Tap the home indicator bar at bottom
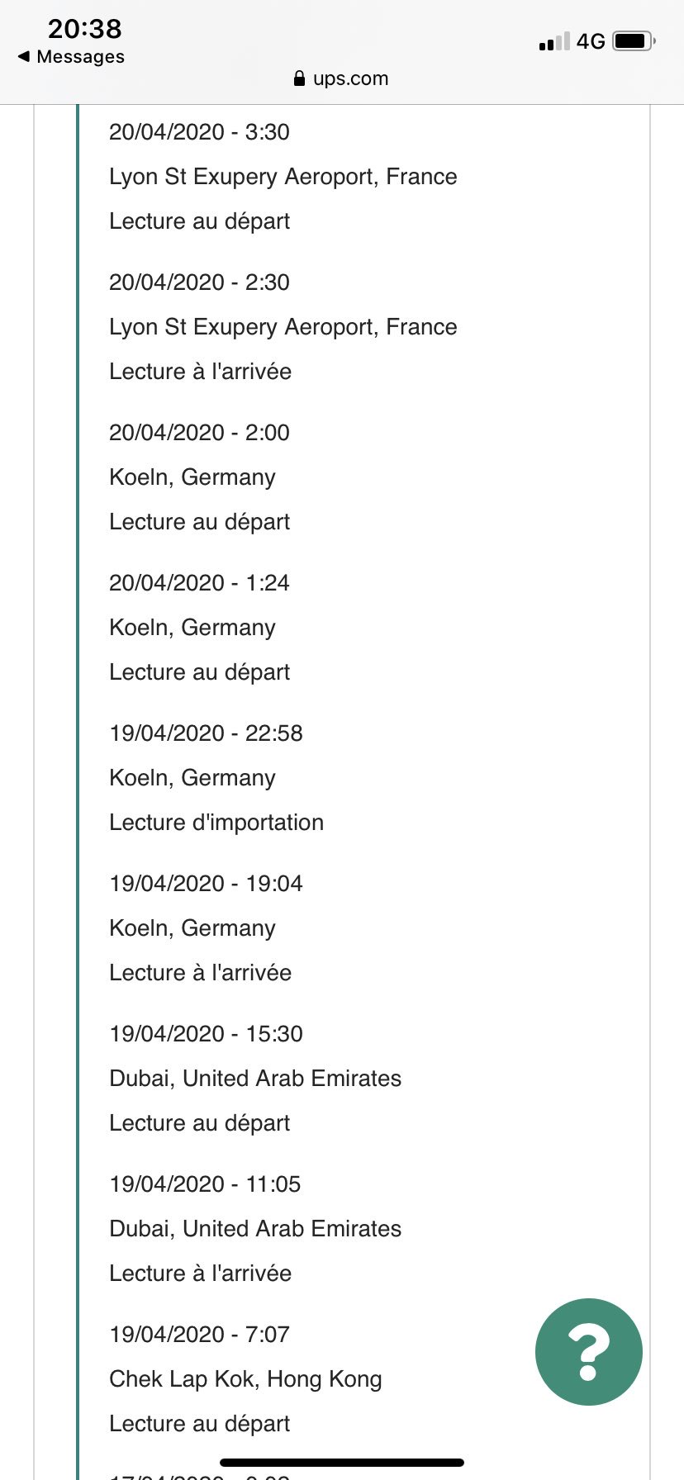This screenshot has width=684, height=1480. [342, 1463]
